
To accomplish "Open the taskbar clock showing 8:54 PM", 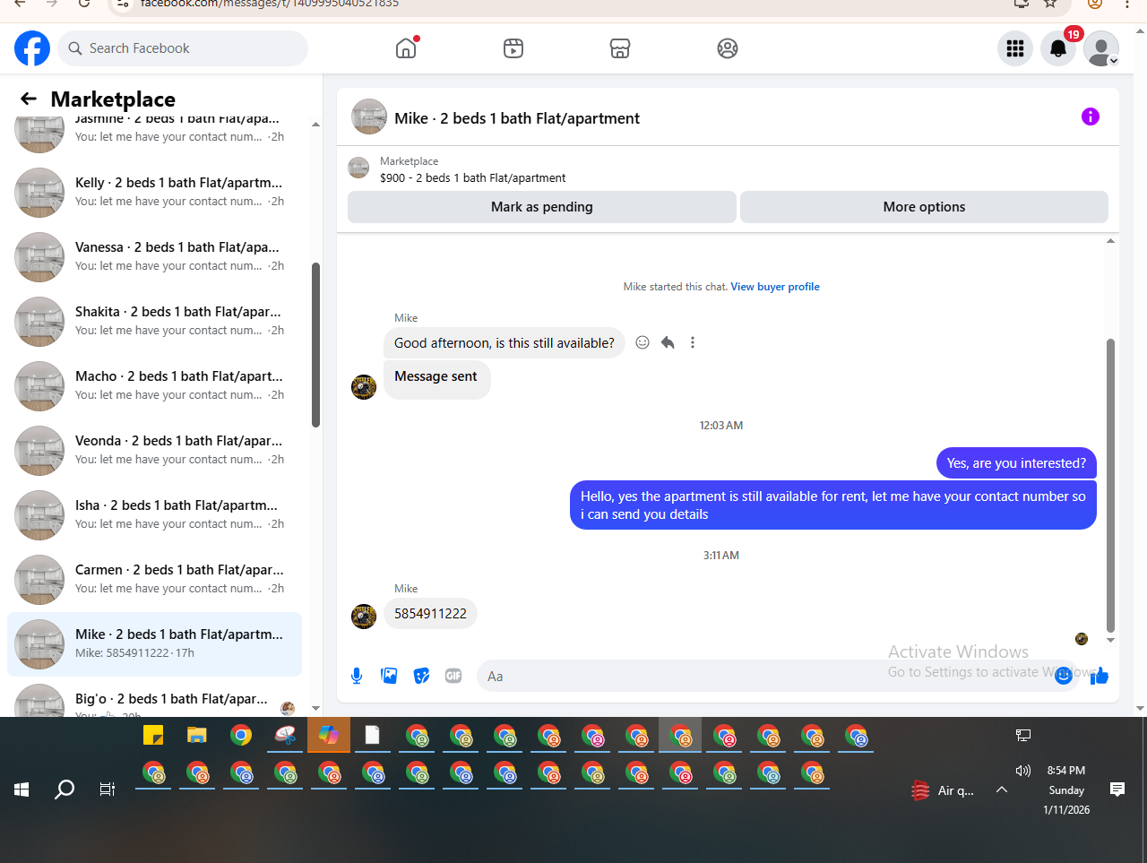I will coord(1066,790).
